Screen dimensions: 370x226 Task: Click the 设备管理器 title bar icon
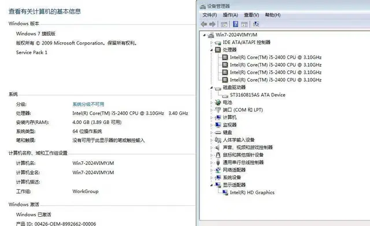(203, 6)
